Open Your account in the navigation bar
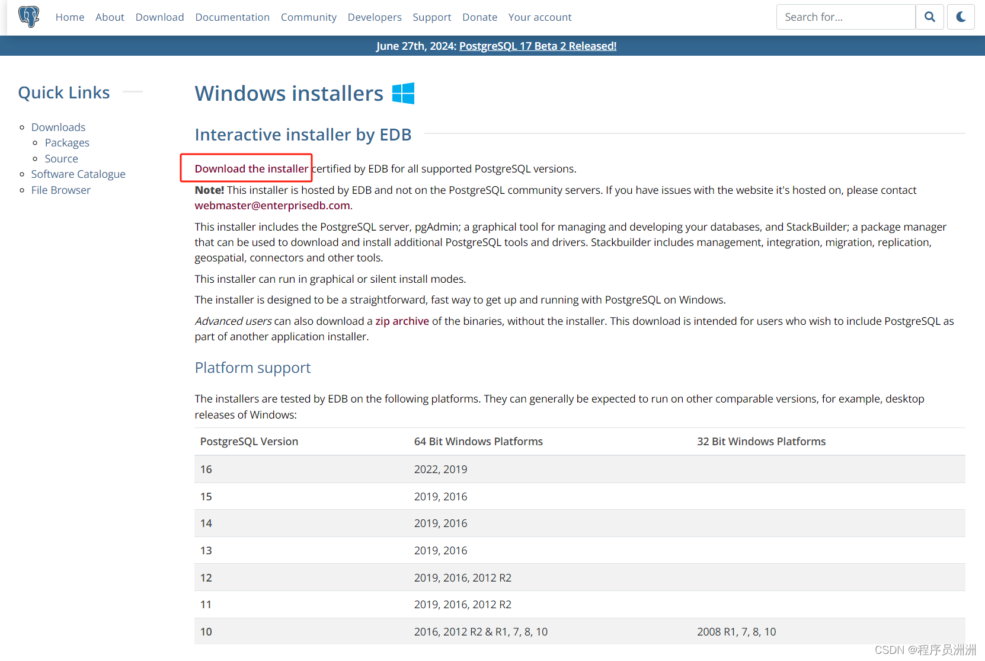The image size is (985, 661). 540,17
